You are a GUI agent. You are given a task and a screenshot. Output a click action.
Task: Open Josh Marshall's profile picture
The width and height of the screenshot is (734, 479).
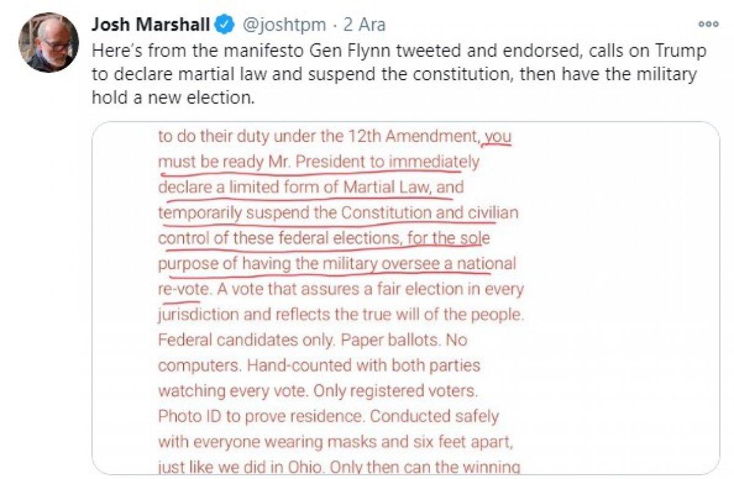[x=48, y=42]
